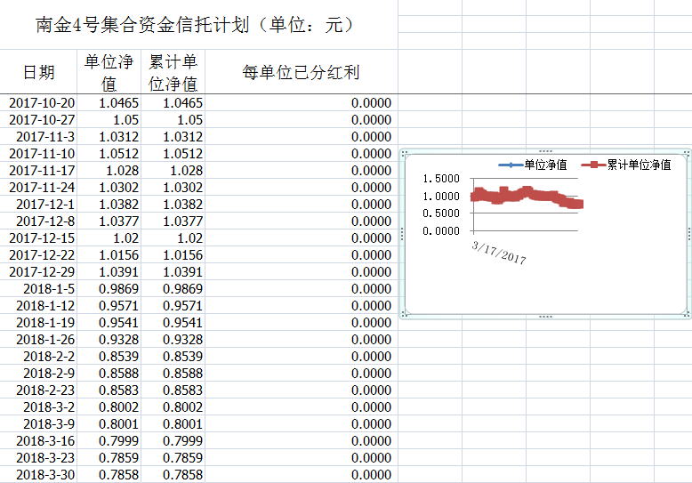692x483 pixels.
Task: Select the date cell 2017-10-20
Action: 41,103
